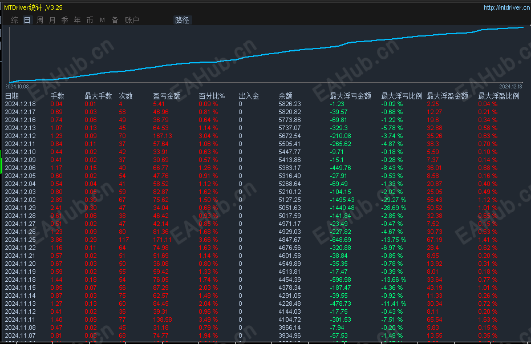Image resolution: width=531 pixels, height=344 pixels.
Task: Click the 最大浮盈金额 column header
Action: click(447, 96)
